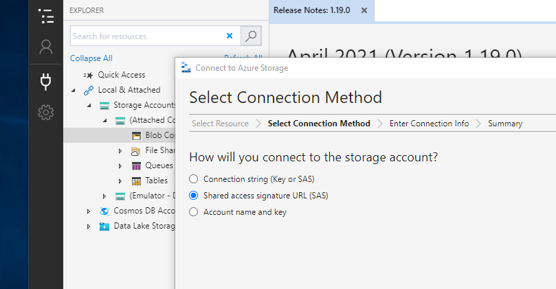
Task: Go to Select Resource breadcrumb step
Action: click(x=220, y=124)
